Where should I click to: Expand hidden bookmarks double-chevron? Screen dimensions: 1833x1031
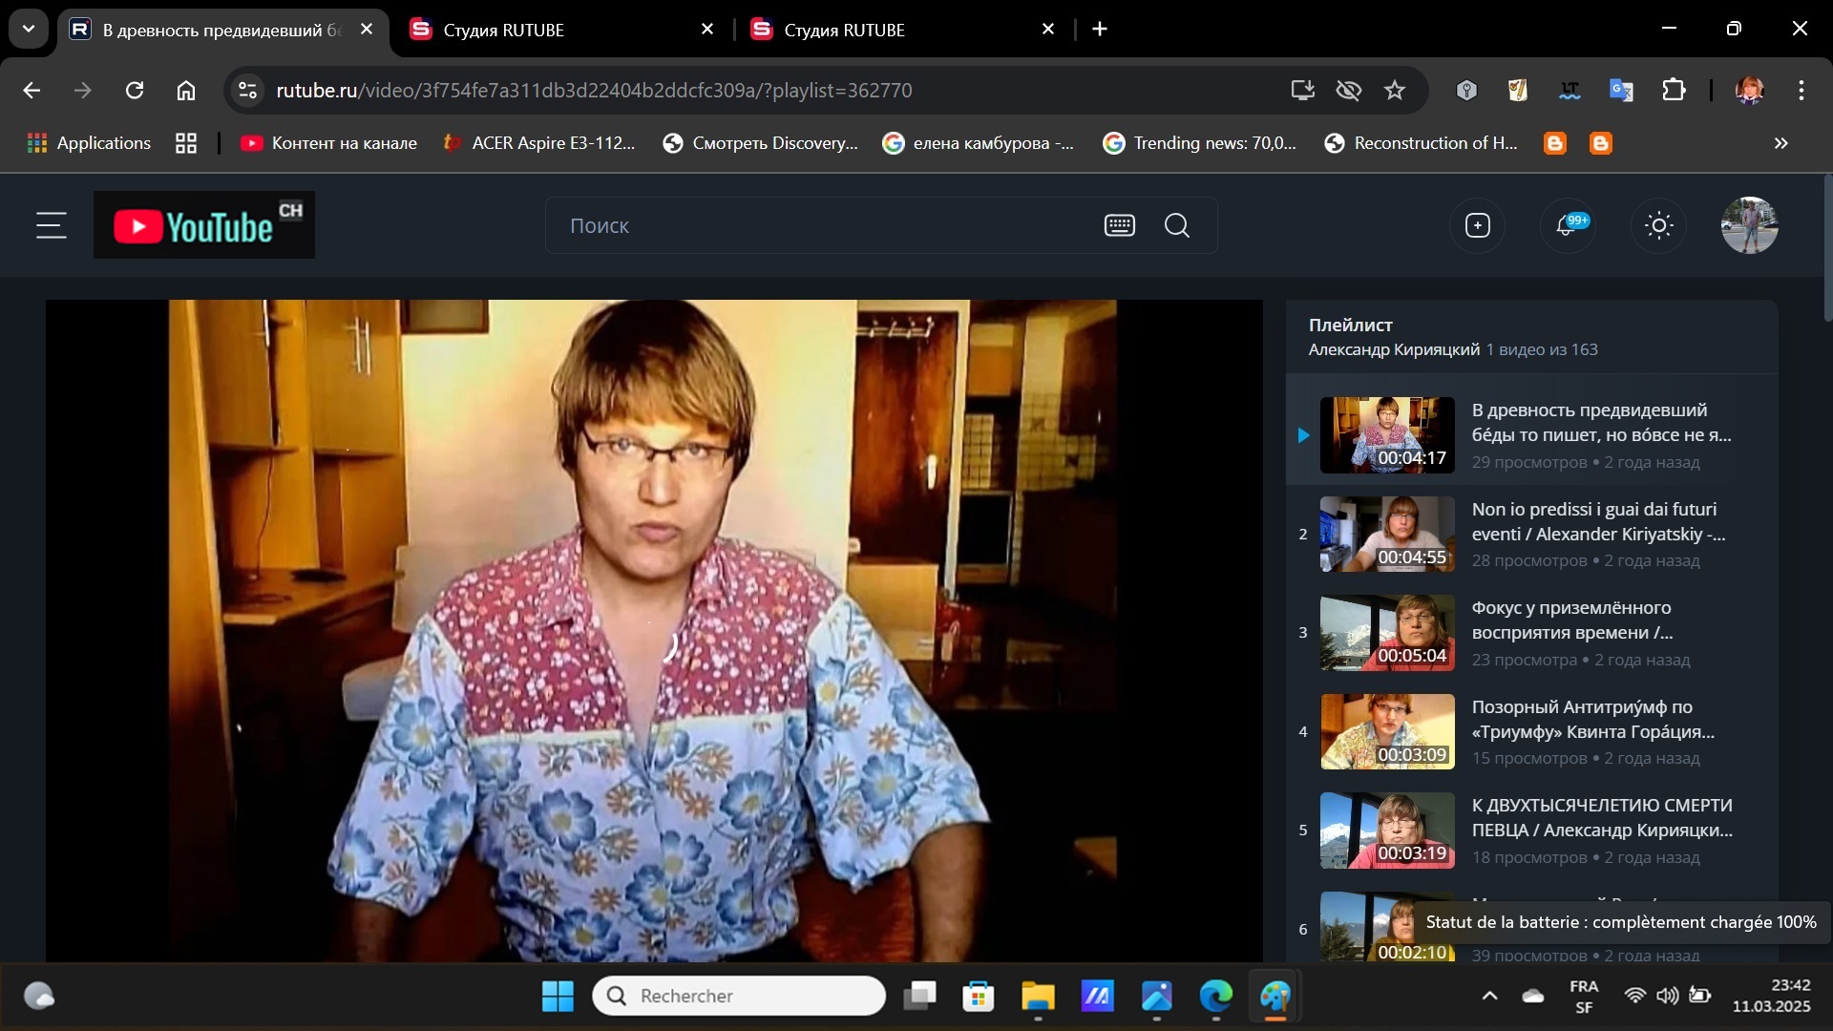tap(1780, 143)
